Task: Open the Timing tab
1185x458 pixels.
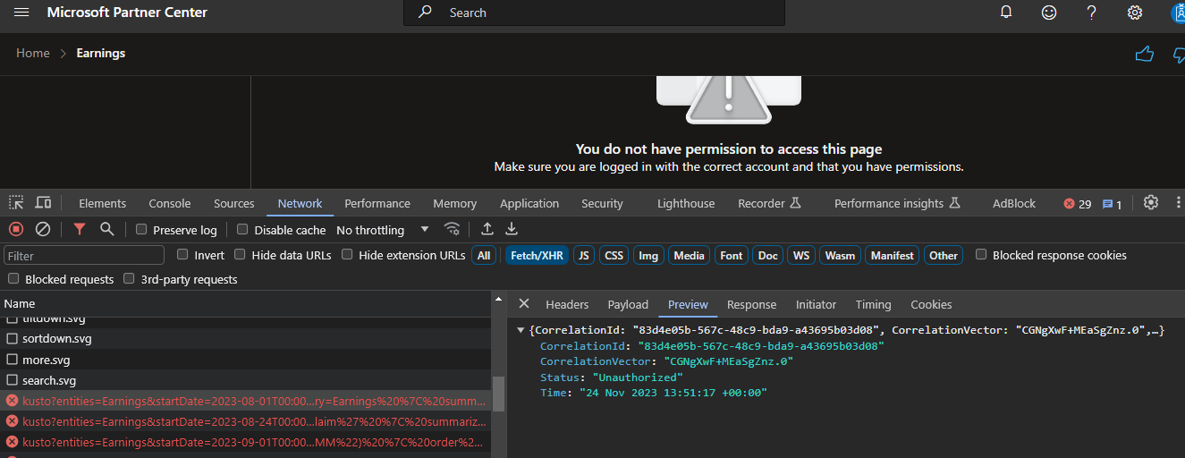Action: tap(873, 304)
